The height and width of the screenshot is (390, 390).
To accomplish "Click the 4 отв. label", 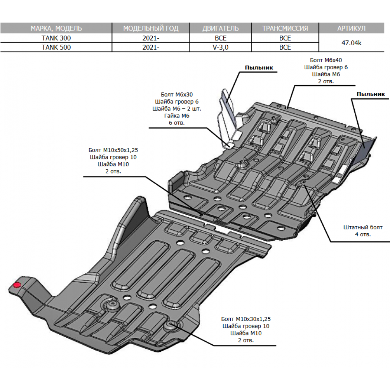I will point(363,234).
